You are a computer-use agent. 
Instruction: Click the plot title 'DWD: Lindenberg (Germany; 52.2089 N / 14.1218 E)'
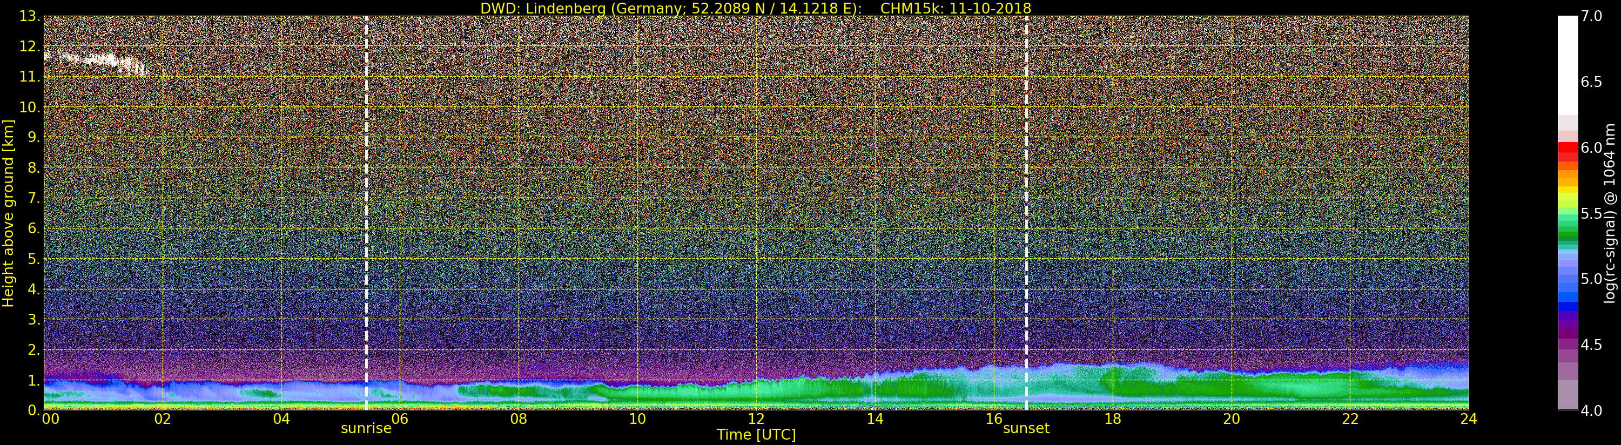point(671,8)
